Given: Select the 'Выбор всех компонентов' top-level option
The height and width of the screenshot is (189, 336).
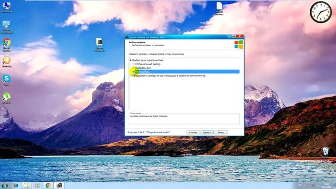Looking at the screenshot, I should 146,60.
